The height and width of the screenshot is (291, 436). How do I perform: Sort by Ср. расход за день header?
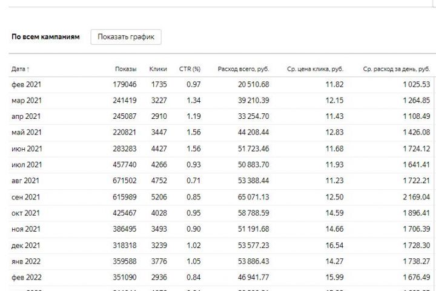pyautogui.click(x=396, y=69)
